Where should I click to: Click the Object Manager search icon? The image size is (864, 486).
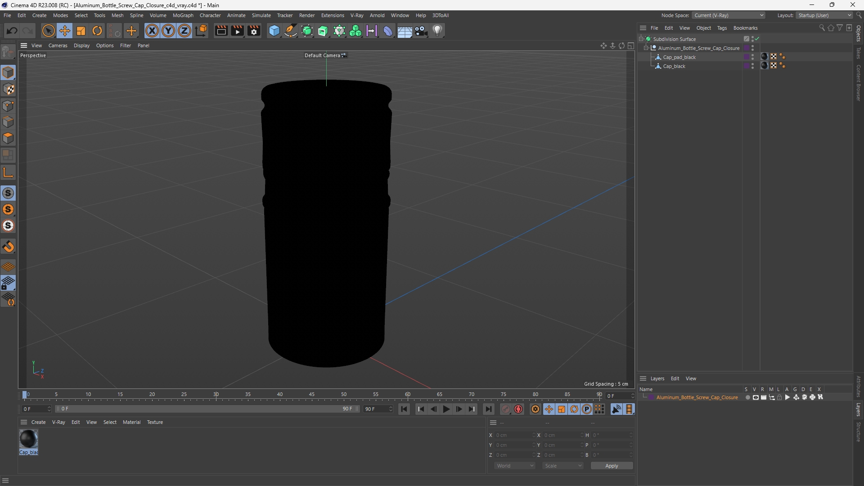coord(822,28)
